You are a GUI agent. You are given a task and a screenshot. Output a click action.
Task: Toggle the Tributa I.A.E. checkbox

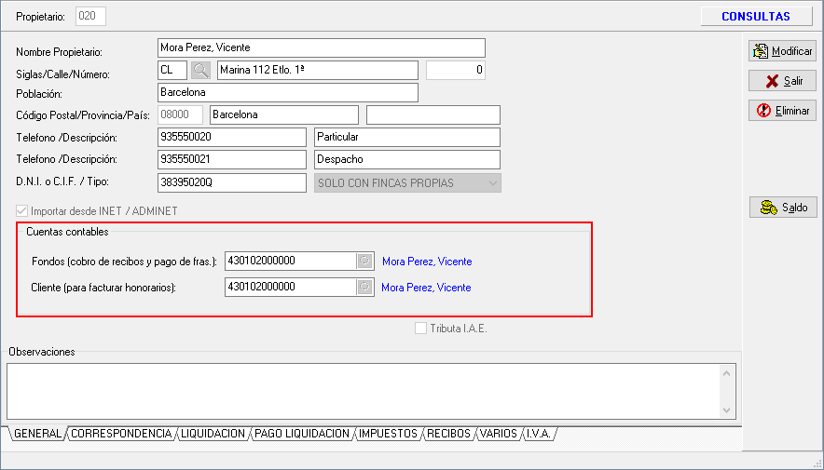point(420,329)
